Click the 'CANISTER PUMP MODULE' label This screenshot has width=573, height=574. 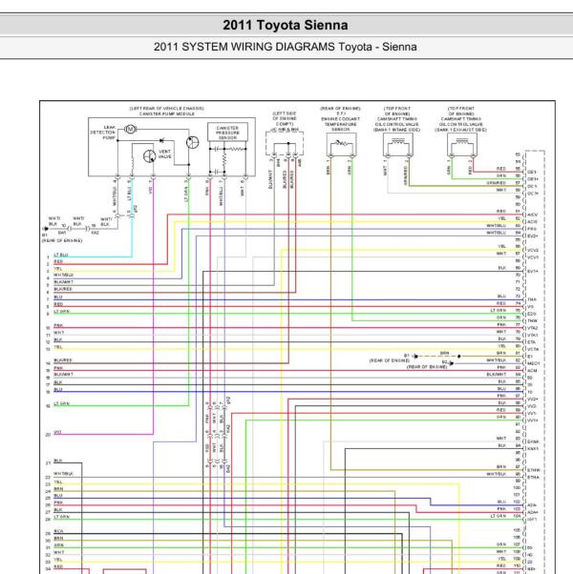click(x=167, y=113)
